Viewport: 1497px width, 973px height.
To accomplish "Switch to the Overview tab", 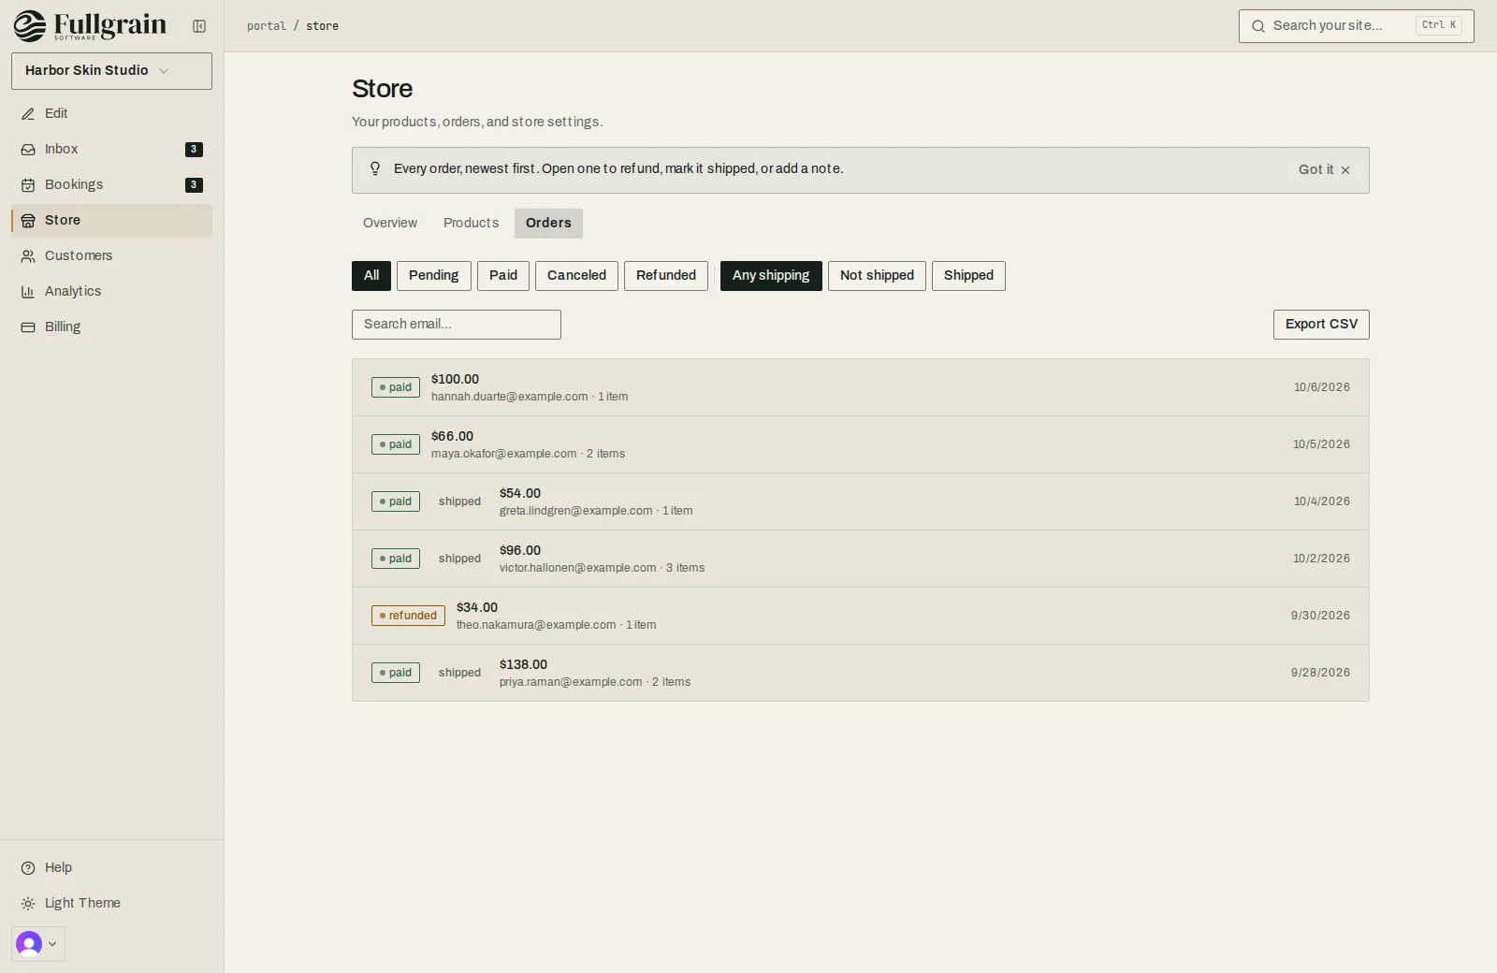I will click(x=390, y=224).
